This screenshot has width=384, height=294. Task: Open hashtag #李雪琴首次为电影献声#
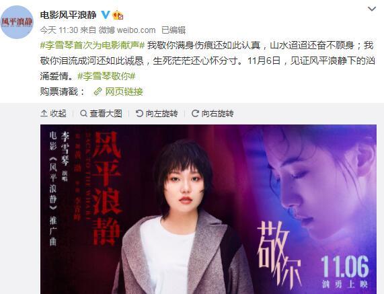93,46
